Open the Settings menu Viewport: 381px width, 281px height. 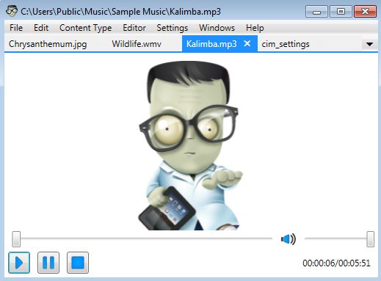(x=173, y=28)
